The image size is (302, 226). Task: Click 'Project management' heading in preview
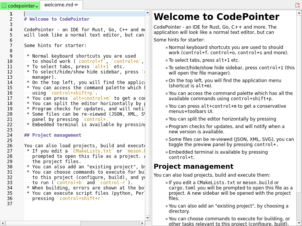pyautogui.click(x=194, y=166)
